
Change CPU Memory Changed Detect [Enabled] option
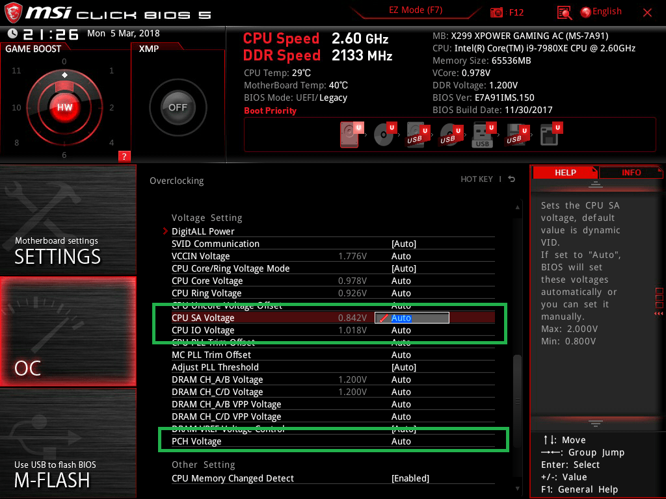pyautogui.click(x=410, y=478)
